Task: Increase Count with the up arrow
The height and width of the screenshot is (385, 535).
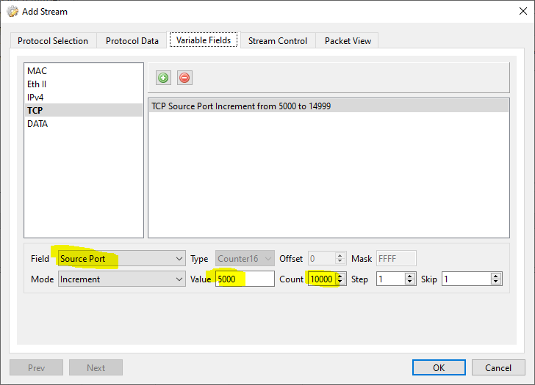Action: [340, 276]
